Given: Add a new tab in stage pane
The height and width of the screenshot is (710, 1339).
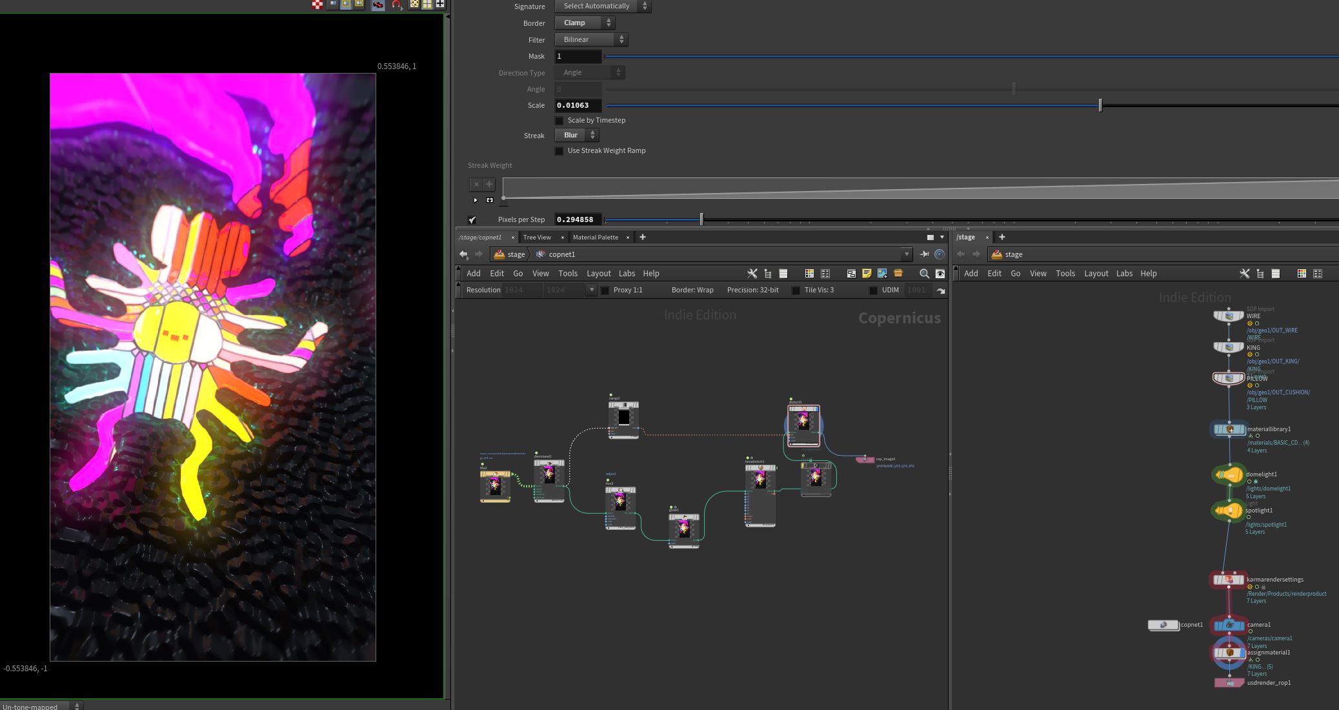Looking at the screenshot, I should pyautogui.click(x=1002, y=238).
